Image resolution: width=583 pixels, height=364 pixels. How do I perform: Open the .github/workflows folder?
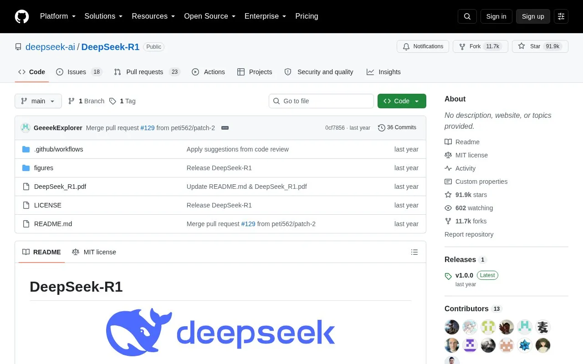pyautogui.click(x=58, y=149)
